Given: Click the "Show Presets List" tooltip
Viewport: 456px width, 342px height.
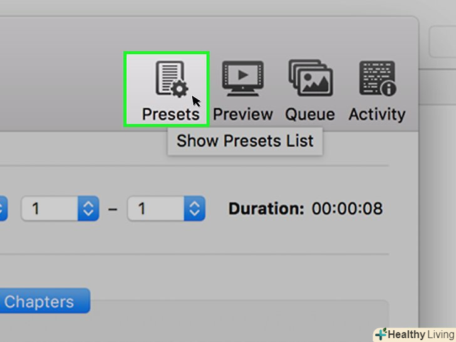Looking at the screenshot, I should pyautogui.click(x=245, y=142).
